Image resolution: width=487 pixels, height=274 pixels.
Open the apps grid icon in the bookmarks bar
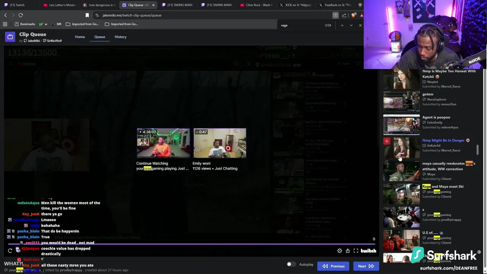point(5,24)
